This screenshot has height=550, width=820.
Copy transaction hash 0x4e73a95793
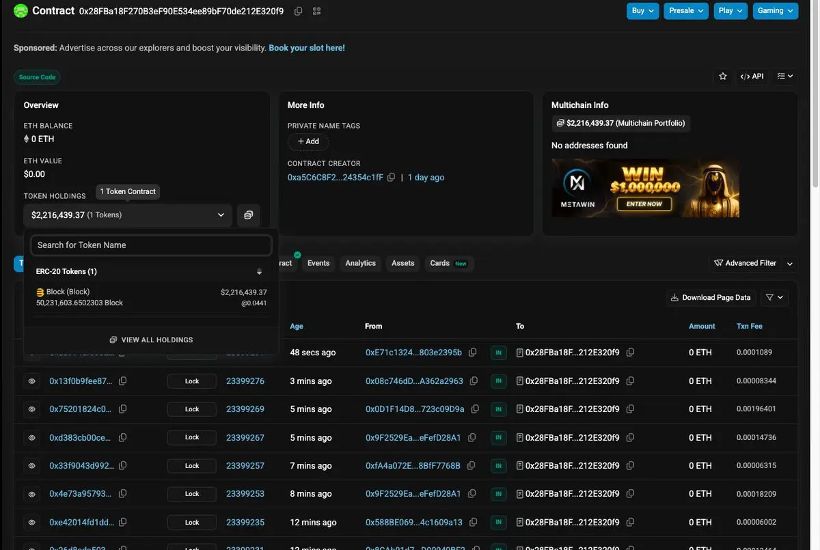[x=123, y=494]
